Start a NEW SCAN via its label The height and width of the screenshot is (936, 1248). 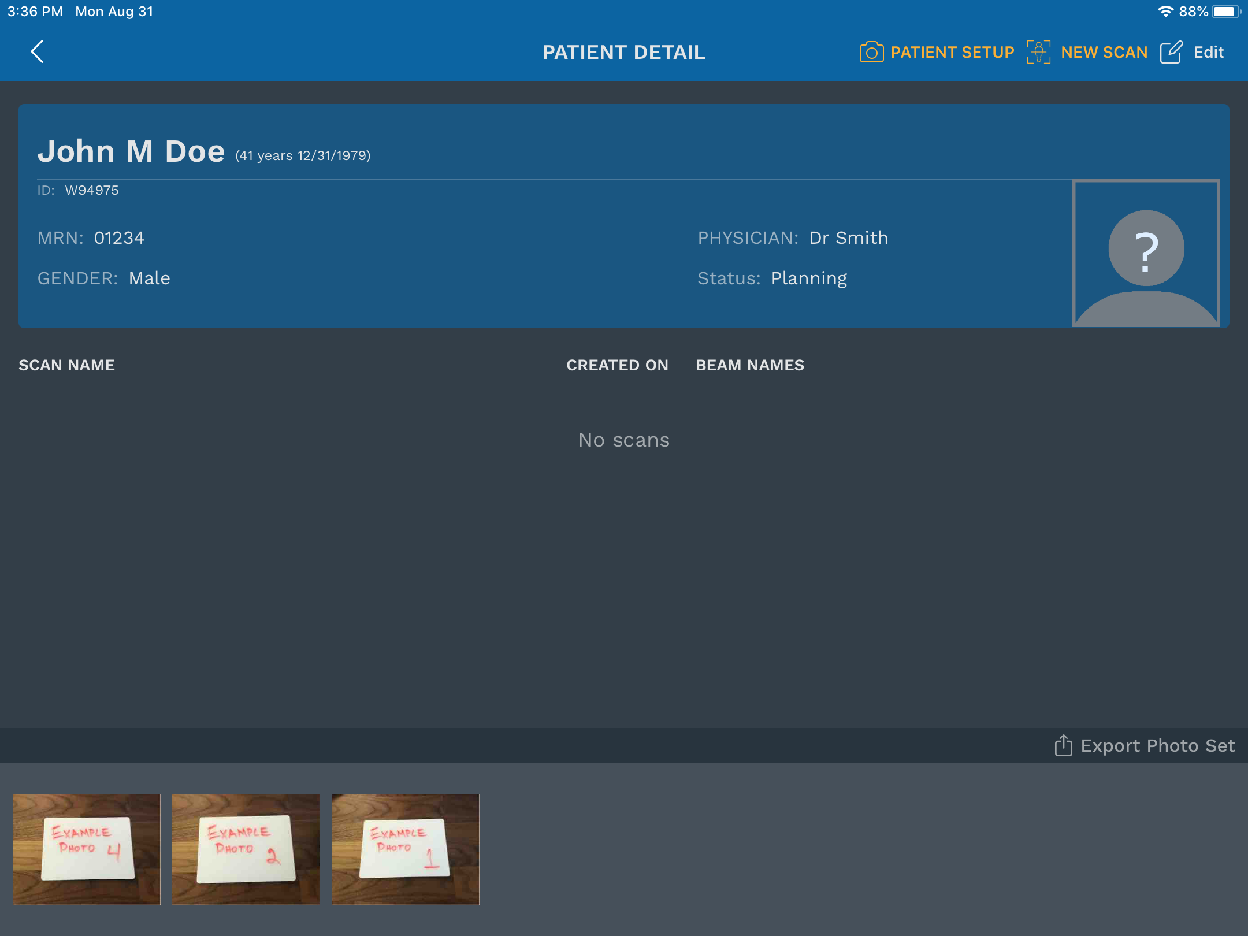click(1104, 53)
